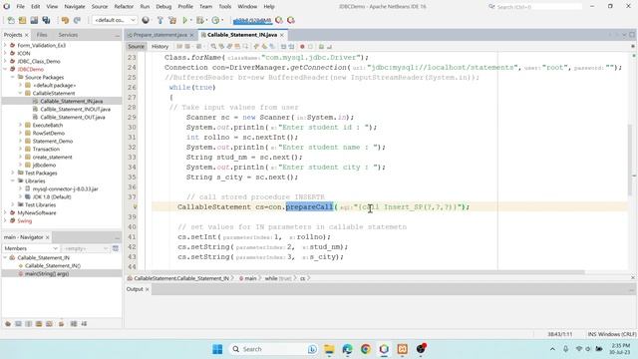Switch to the Services tab
Viewport: 638px width, 359px height.
(68, 35)
